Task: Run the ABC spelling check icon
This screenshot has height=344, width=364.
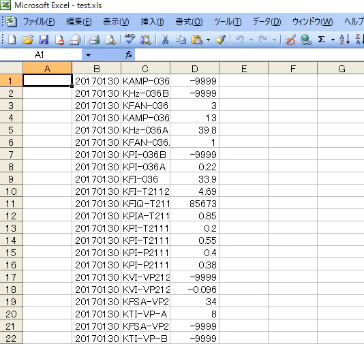Action: pos(130,39)
